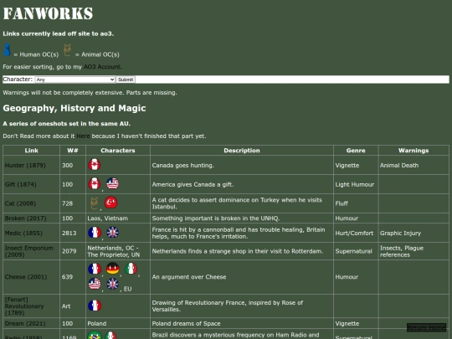Click the 'Link' column header
Viewport: 452px width, 339px height.
tap(31, 151)
